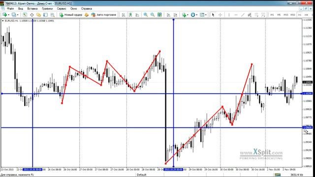Expand the New Chart dropdown arrow
This screenshot has height=177, width=315.
point(9,15)
